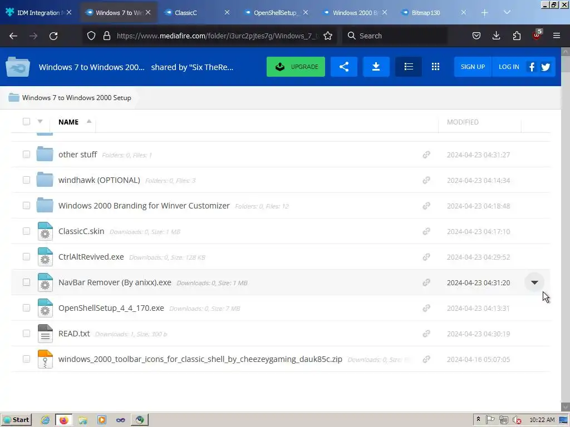
Task: Check the box for windhawk (OPTIONAL)
Action: point(26,180)
